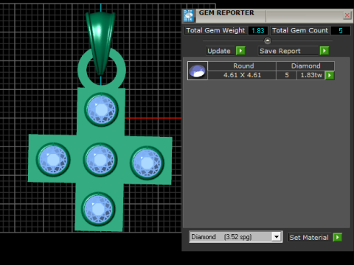
Task: Select the left gem on the cross
Action: click(53, 160)
